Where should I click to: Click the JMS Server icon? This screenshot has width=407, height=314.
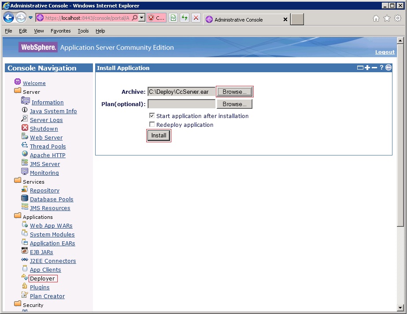pyautogui.click(x=25, y=163)
